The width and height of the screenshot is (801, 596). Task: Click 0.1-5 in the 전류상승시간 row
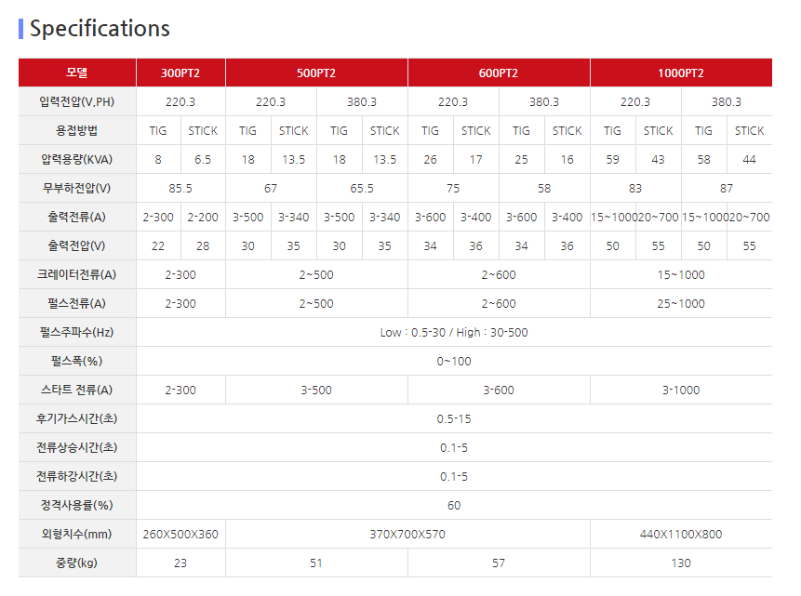coord(454,448)
